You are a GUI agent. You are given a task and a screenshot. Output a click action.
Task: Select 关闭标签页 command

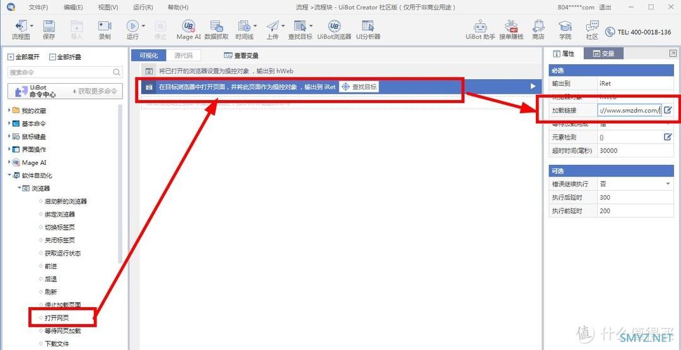[59, 240]
